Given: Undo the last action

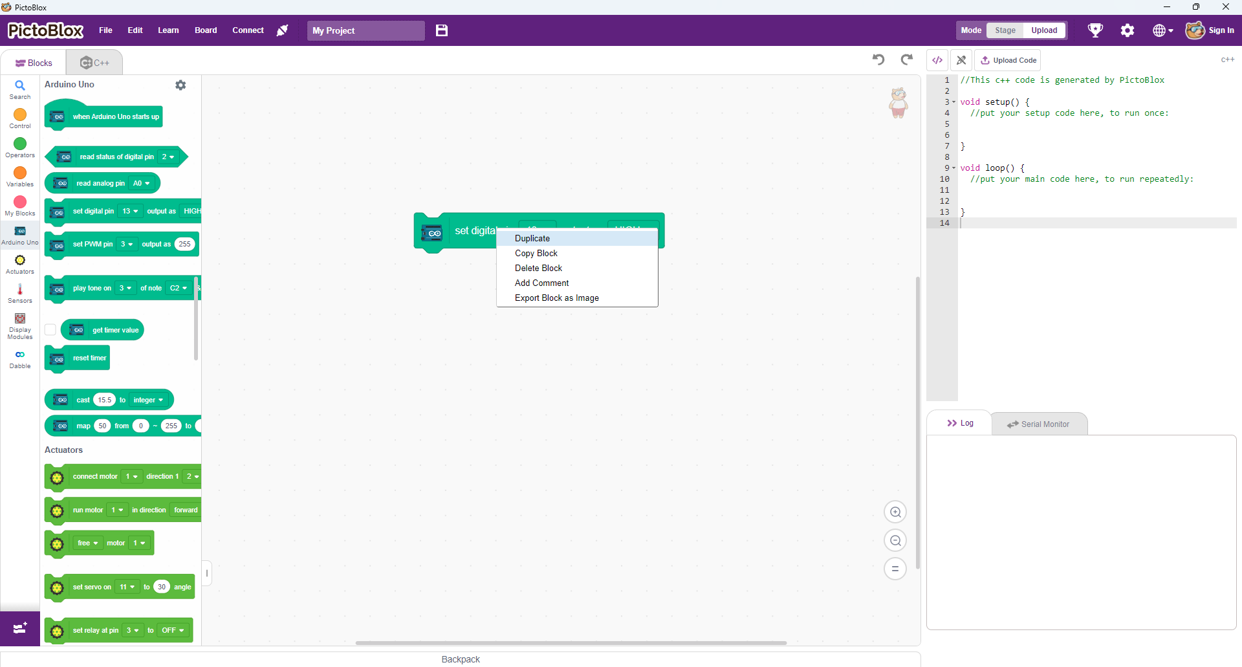Looking at the screenshot, I should (x=878, y=60).
